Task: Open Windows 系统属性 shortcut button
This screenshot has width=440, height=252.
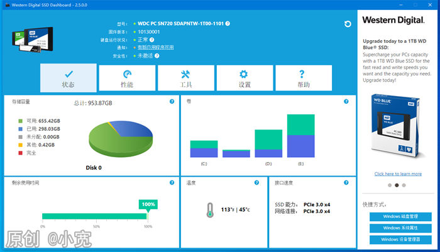Action: (400, 228)
